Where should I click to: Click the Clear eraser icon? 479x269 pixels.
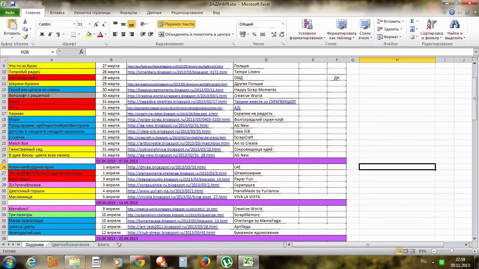[x=412, y=37]
